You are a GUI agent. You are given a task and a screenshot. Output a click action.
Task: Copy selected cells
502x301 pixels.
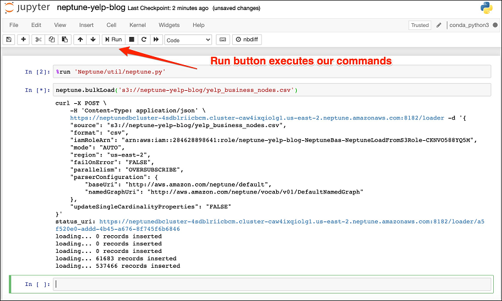51,39
